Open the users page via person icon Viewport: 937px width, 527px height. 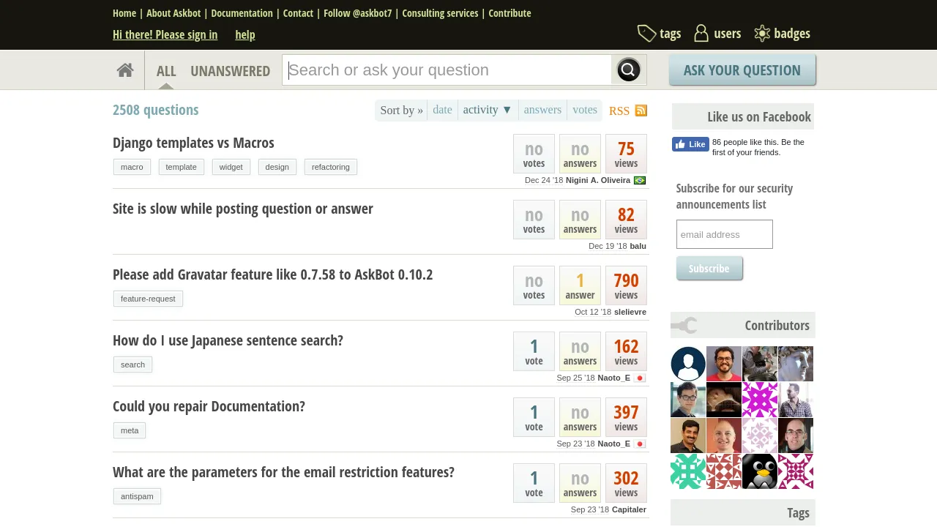701,34
